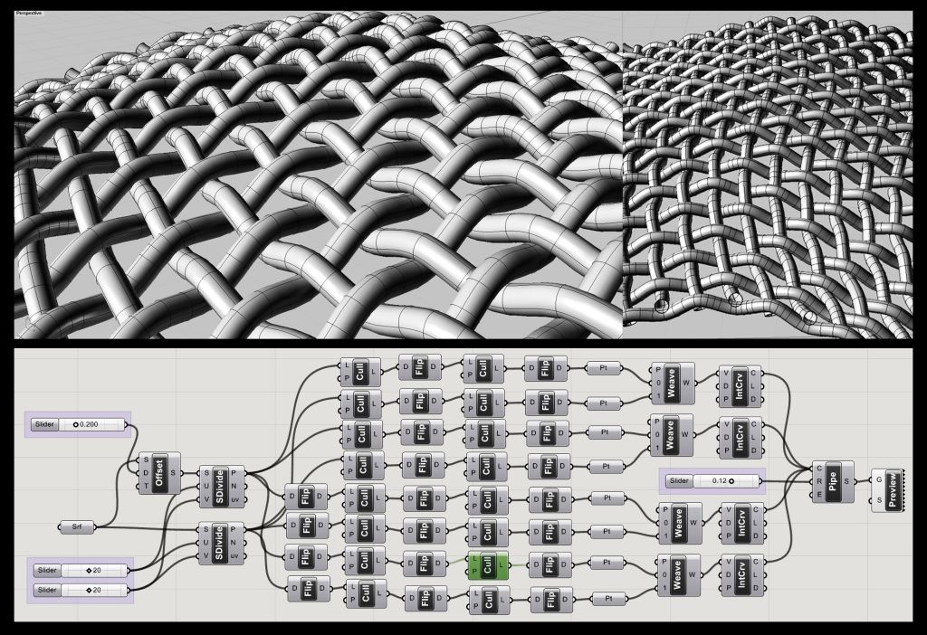
Task: Click the topmost IntCrv component
Action: [741, 384]
